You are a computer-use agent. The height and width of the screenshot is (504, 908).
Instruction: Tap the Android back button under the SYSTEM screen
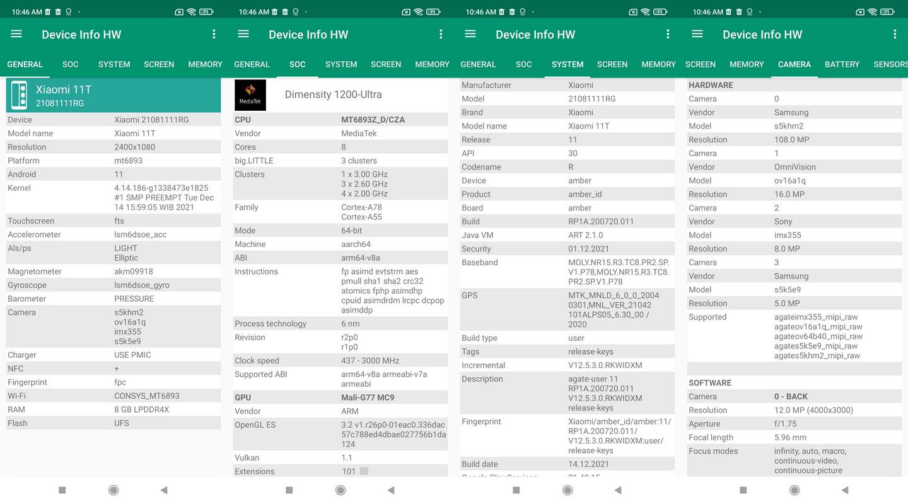618,490
